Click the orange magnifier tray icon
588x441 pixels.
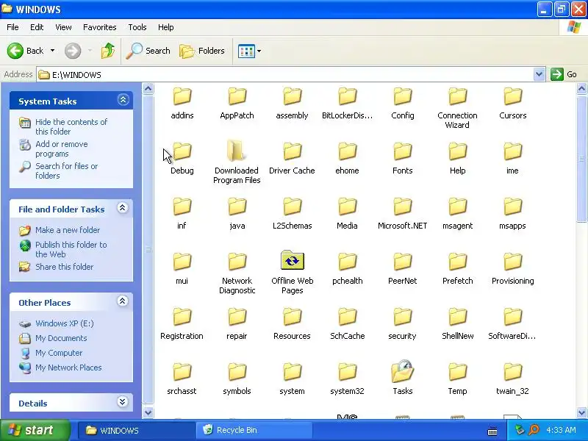click(x=534, y=430)
